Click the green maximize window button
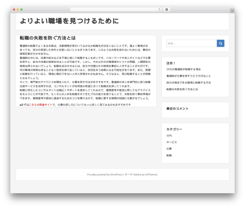The image size is (245, 208). pos(22,9)
